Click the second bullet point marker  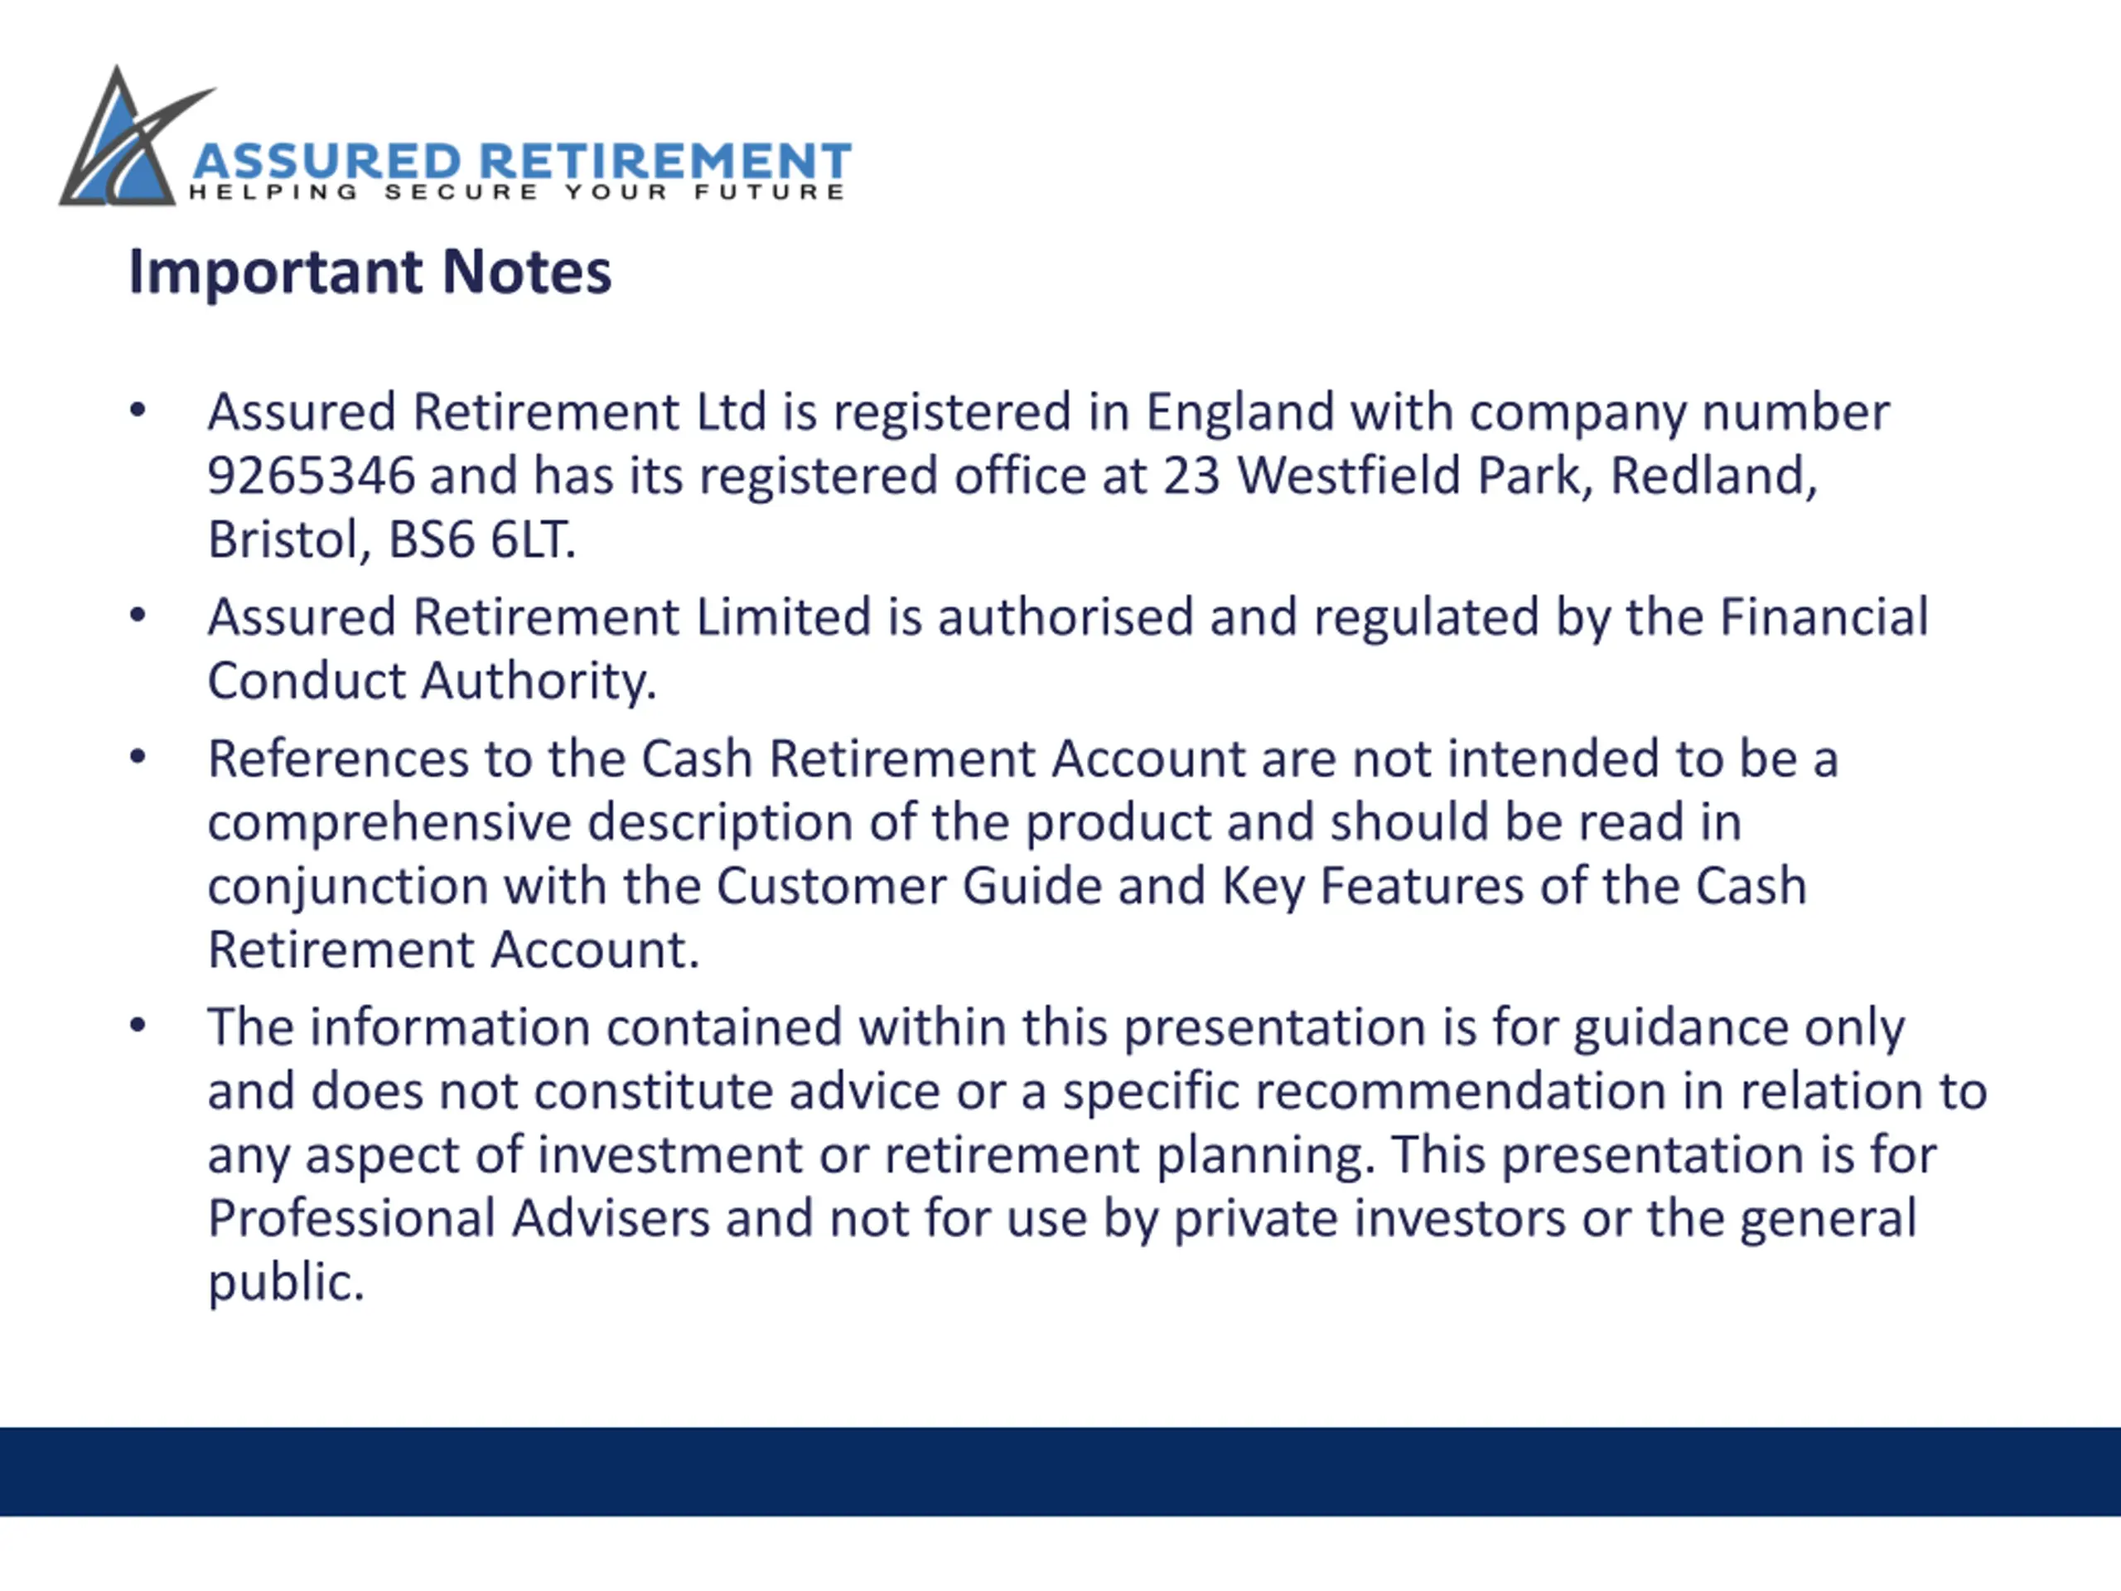click(137, 615)
